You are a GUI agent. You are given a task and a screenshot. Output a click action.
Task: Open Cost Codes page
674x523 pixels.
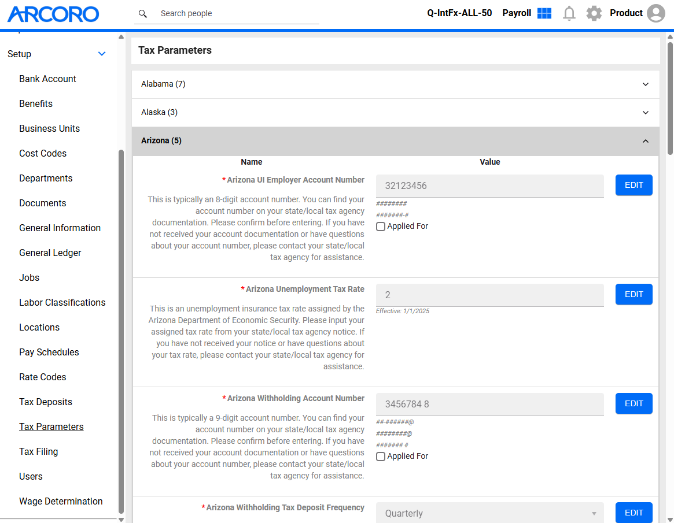tap(43, 154)
